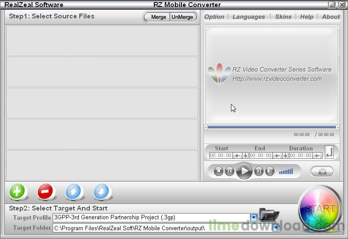Screen dimensions: 348x239
Task: Click the Merge button
Action: pos(159,17)
